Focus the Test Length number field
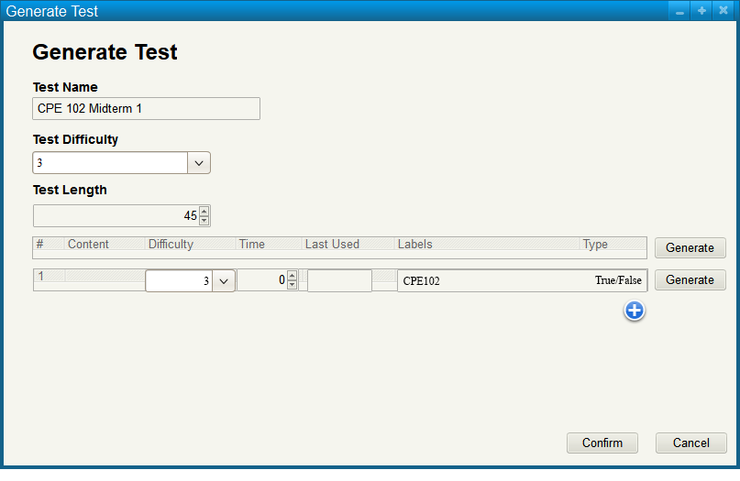Screen dimensions: 740x481 tap(115, 216)
